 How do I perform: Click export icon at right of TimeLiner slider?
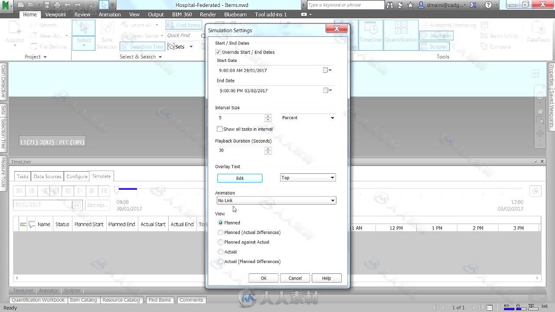click(x=535, y=191)
